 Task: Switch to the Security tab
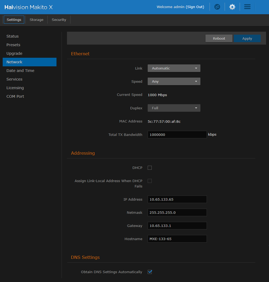(59, 20)
